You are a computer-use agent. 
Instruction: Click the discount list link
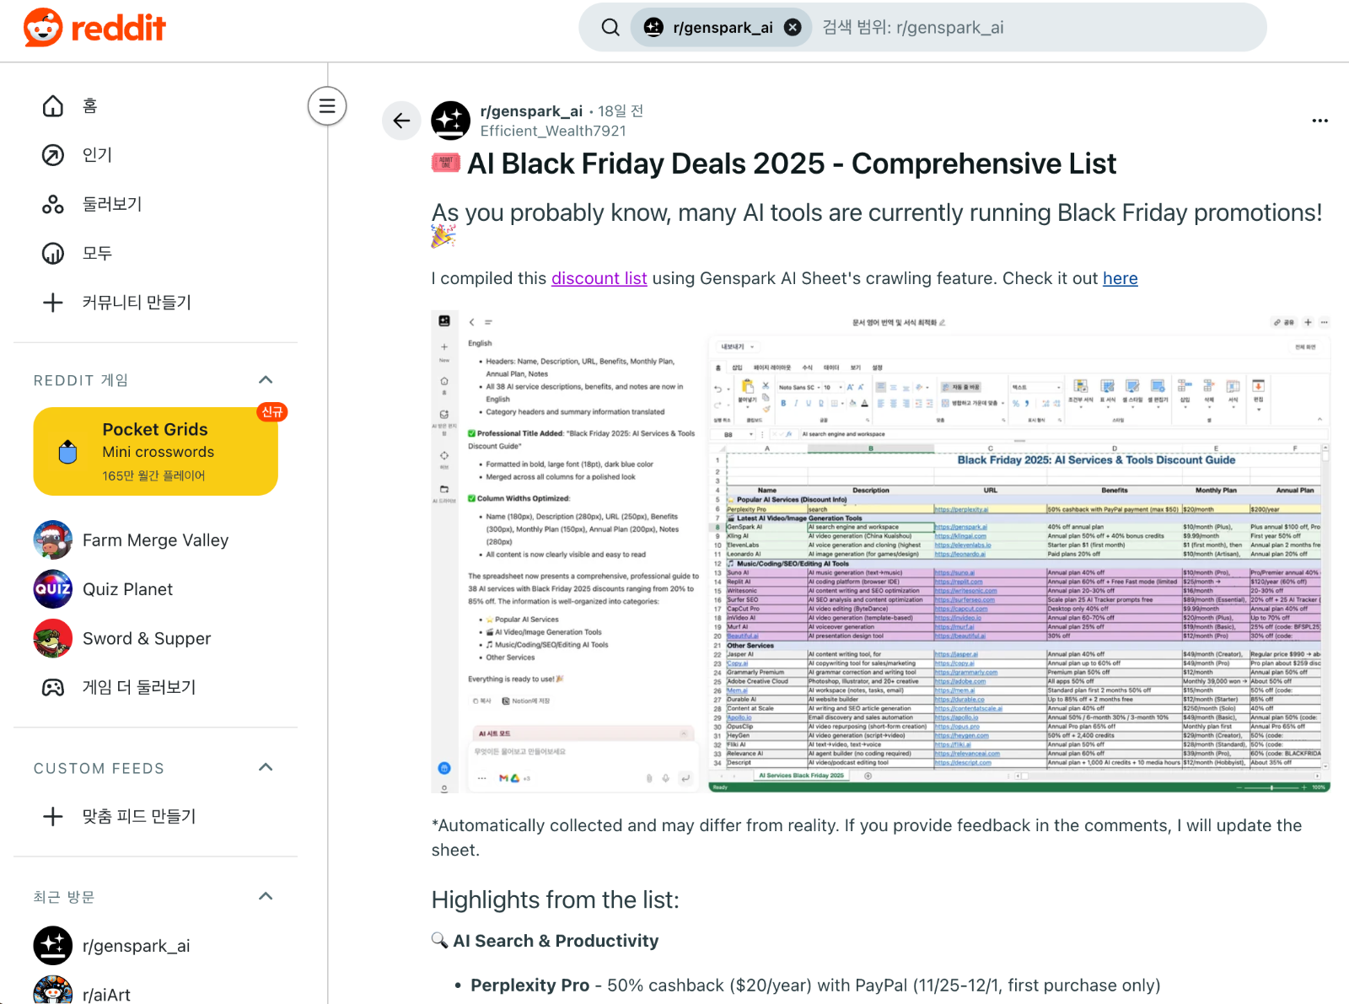pyautogui.click(x=599, y=279)
